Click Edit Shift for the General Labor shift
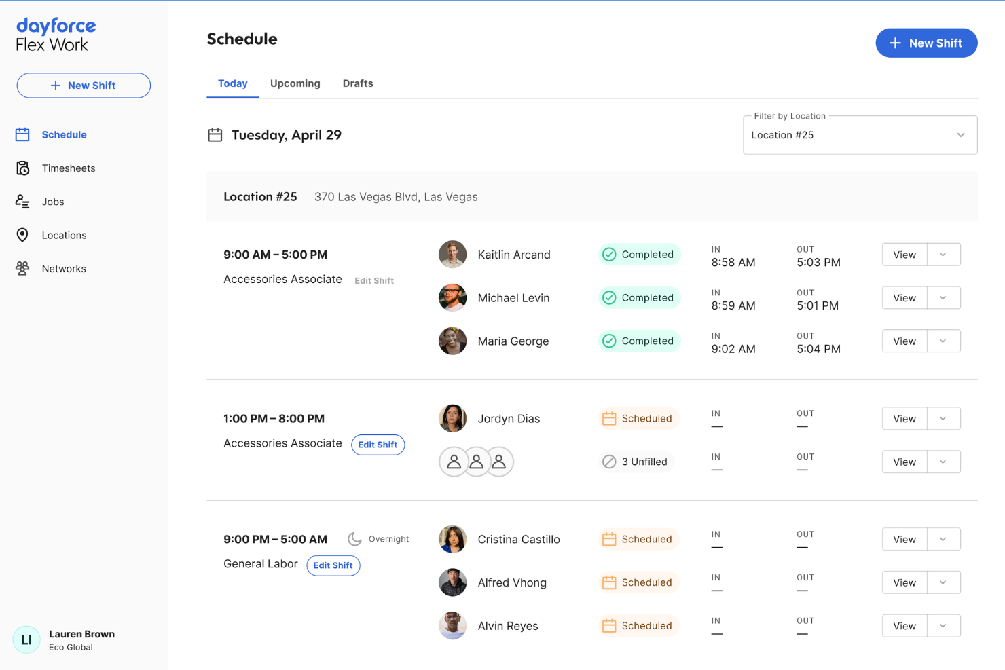Image resolution: width=1005 pixels, height=670 pixels. (x=333, y=565)
